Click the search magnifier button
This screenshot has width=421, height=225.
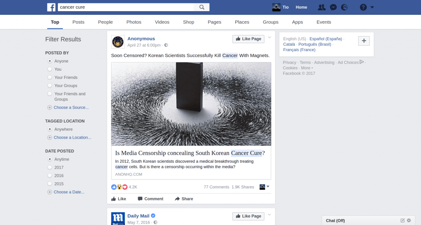201,7
